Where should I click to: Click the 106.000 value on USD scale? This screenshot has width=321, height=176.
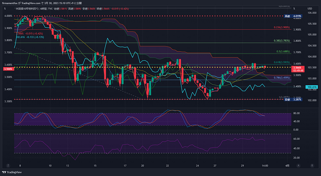(312, 13)
